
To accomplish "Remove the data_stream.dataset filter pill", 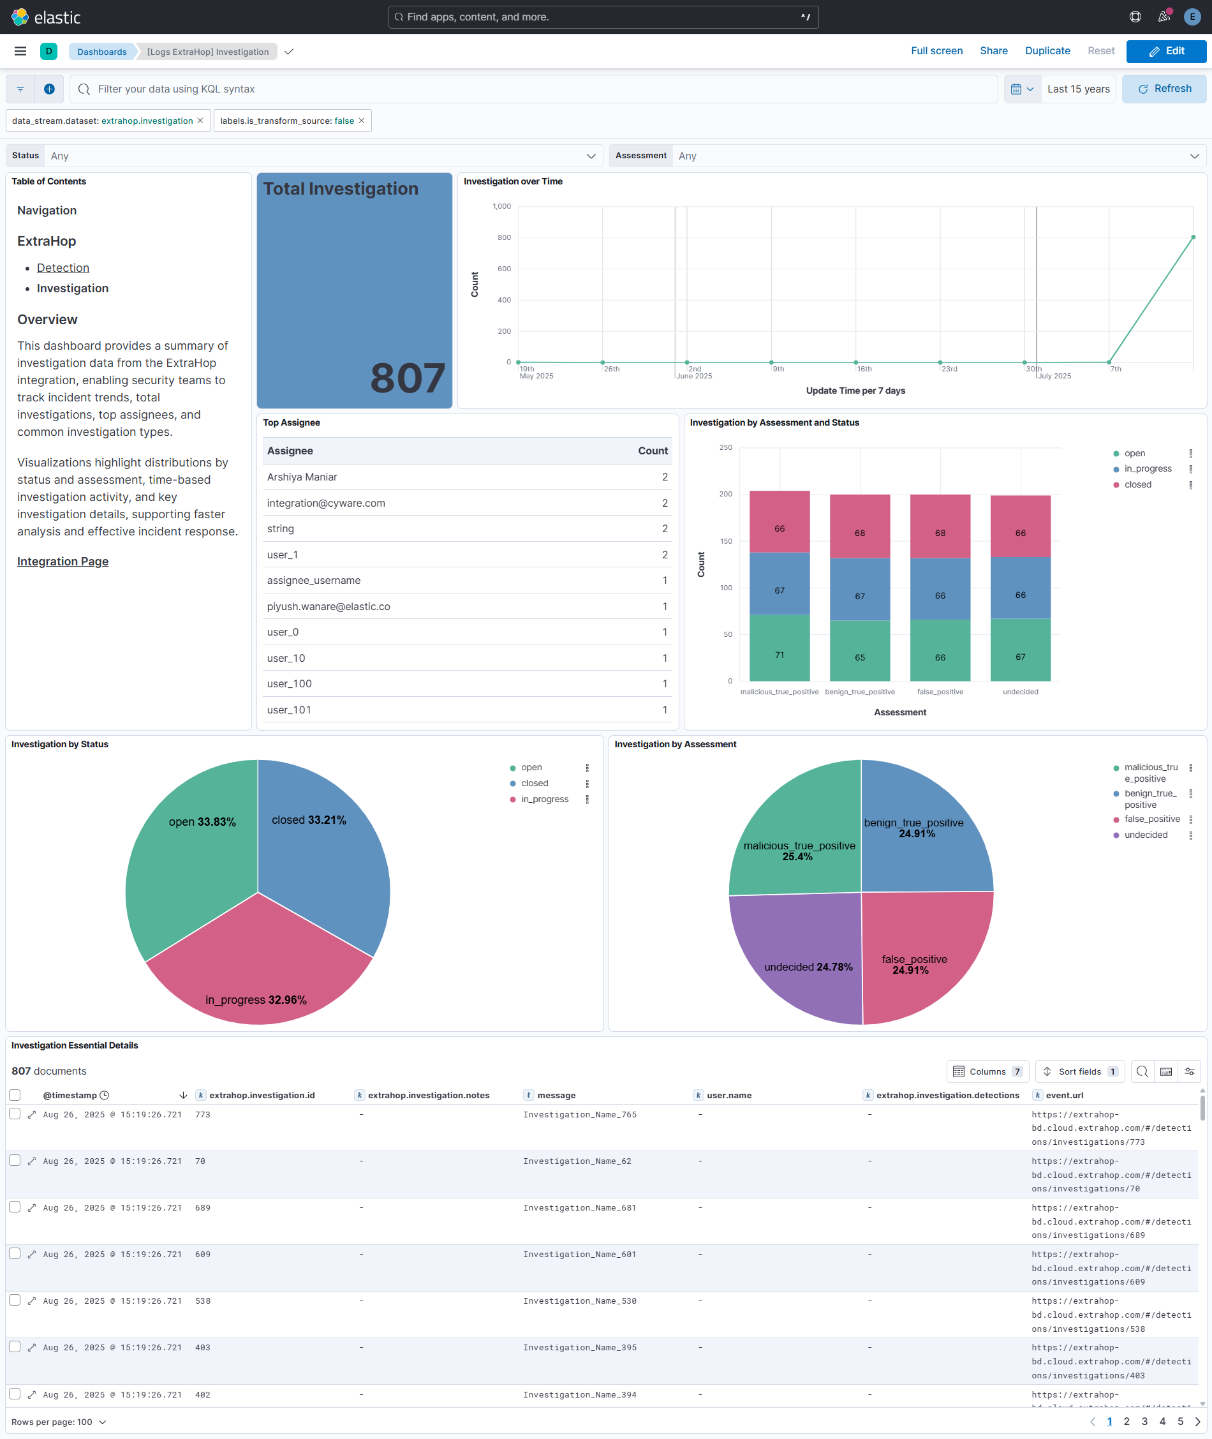I will 201,121.
